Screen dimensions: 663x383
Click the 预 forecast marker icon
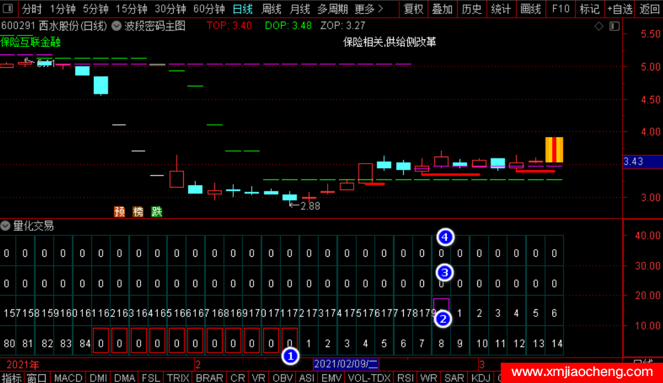119,212
